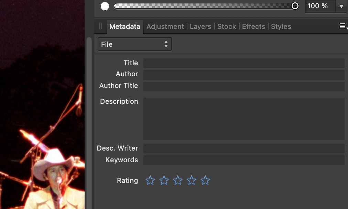Switch to the Metadata tab
348x209 pixels.
(125, 26)
